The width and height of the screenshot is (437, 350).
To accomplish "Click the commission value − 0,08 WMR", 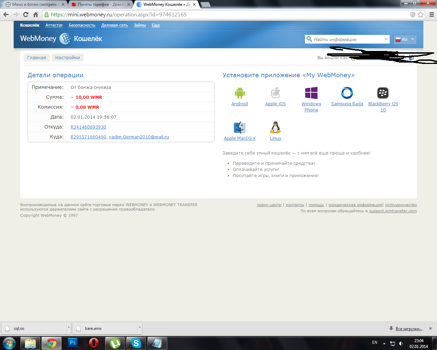I will [x=85, y=107].
